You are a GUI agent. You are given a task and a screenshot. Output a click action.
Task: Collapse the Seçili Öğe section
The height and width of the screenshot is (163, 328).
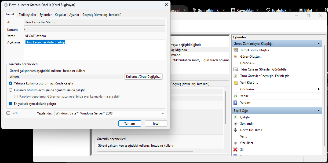tap(319, 111)
